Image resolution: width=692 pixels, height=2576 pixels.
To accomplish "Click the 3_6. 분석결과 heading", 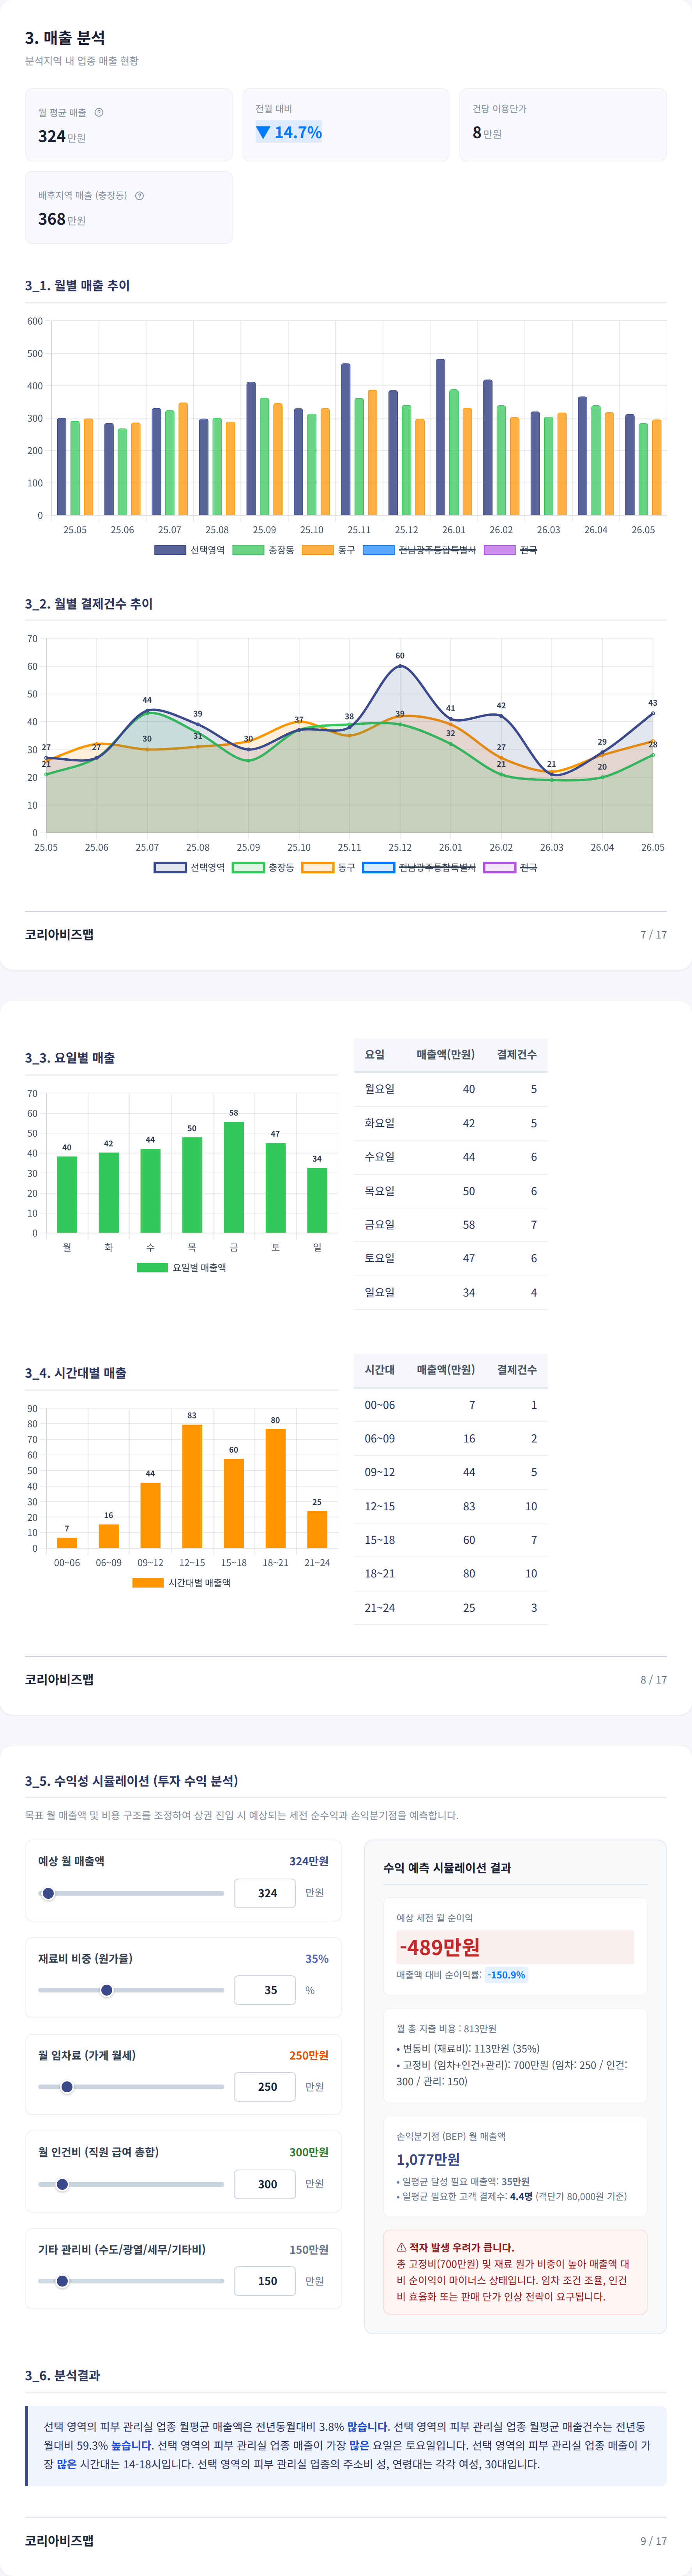I will [x=62, y=2375].
